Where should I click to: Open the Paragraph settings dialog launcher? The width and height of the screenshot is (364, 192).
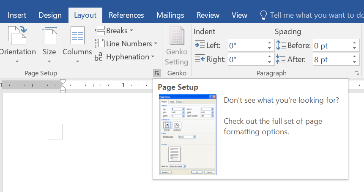pyautogui.click(x=356, y=73)
